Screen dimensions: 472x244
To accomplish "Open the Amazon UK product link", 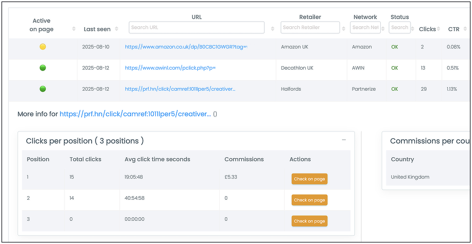I will pyautogui.click(x=186, y=47).
